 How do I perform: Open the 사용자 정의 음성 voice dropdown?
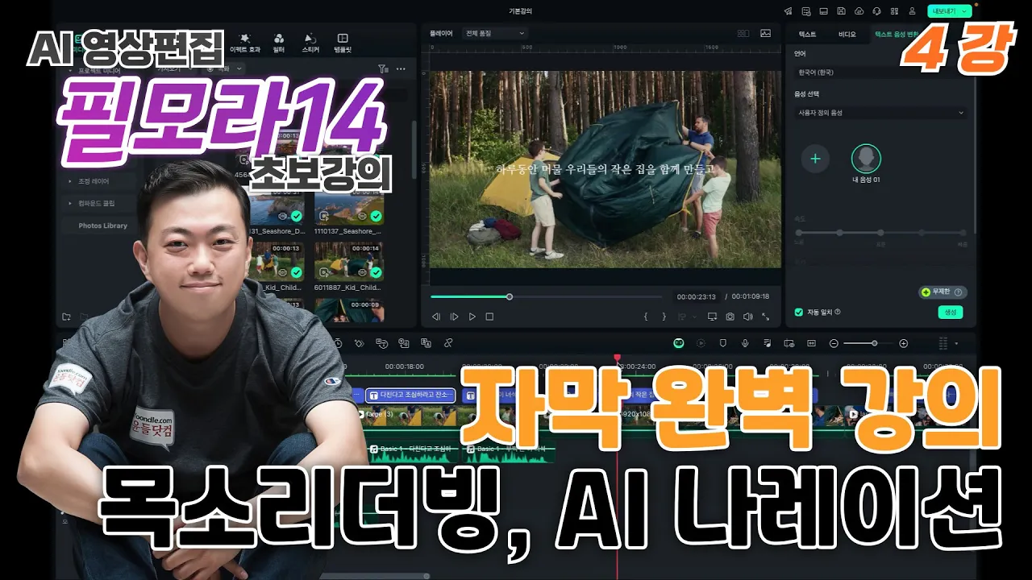point(879,113)
